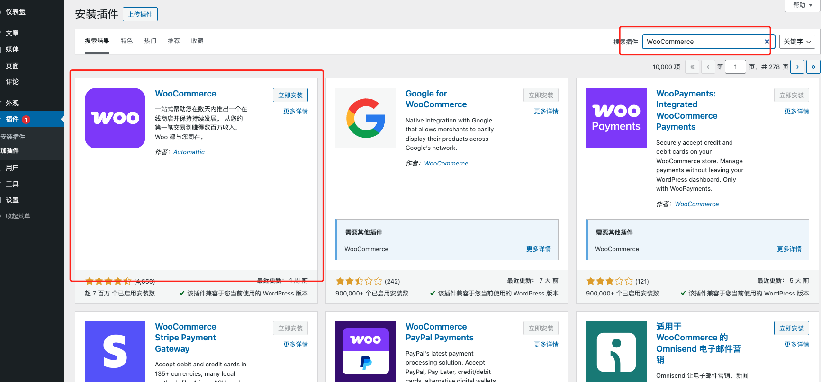The image size is (821, 382).
Task: Collapse the sidebar via 收起菜单
Action: [x=18, y=216]
